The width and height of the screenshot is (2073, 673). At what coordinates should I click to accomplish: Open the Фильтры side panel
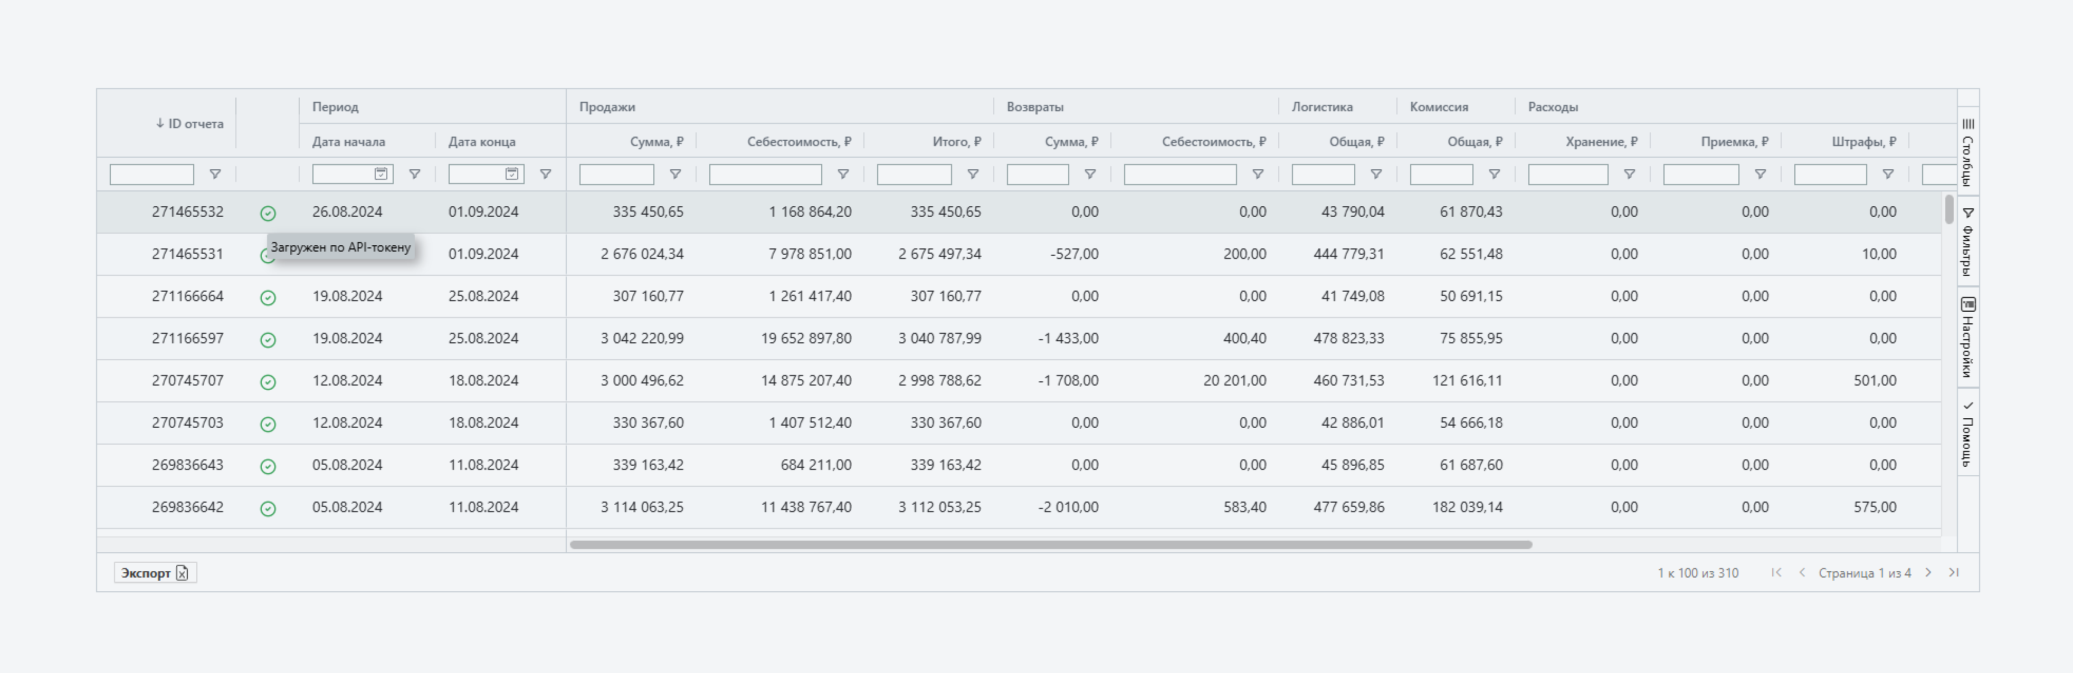[1967, 241]
